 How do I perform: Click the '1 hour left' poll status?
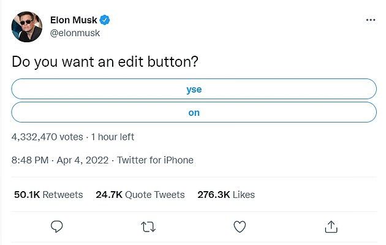(113, 137)
